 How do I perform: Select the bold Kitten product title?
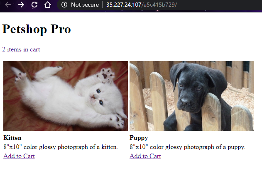point(12,138)
